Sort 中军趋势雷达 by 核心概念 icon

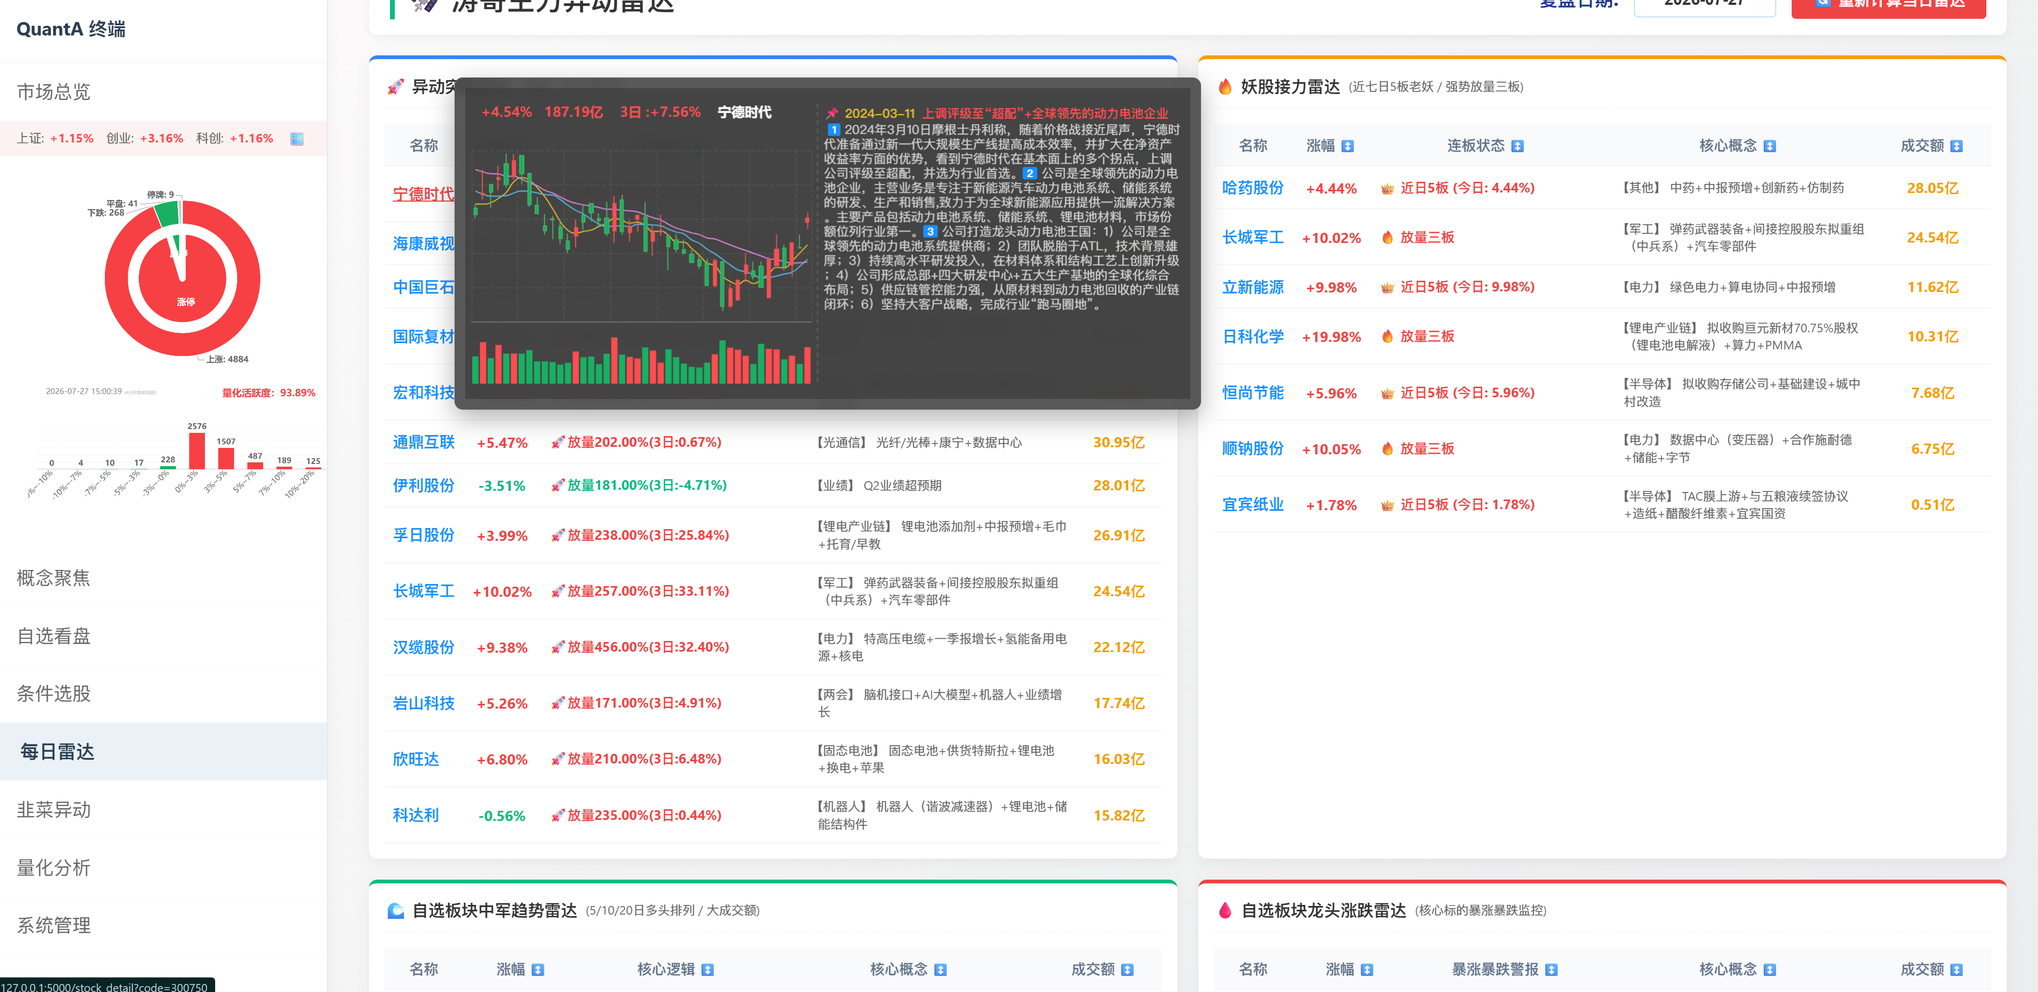coord(941,970)
